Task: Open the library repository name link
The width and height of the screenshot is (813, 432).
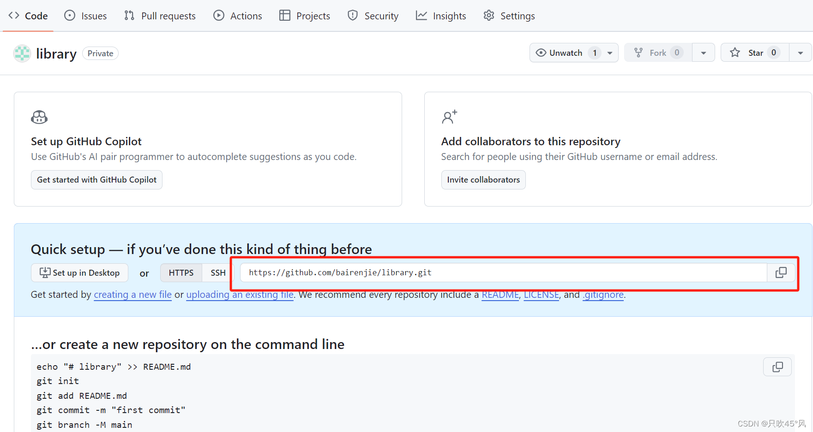Action: [x=56, y=53]
